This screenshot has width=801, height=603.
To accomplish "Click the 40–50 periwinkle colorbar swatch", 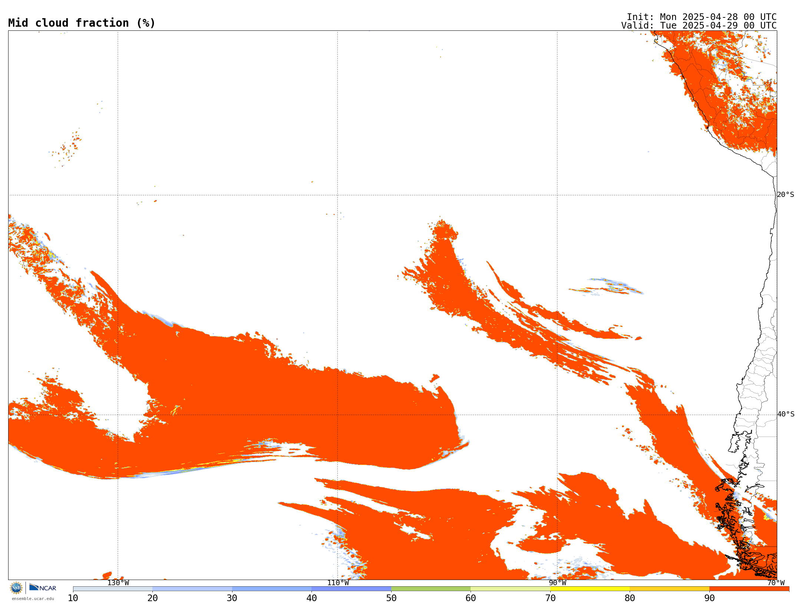I will [x=351, y=589].
